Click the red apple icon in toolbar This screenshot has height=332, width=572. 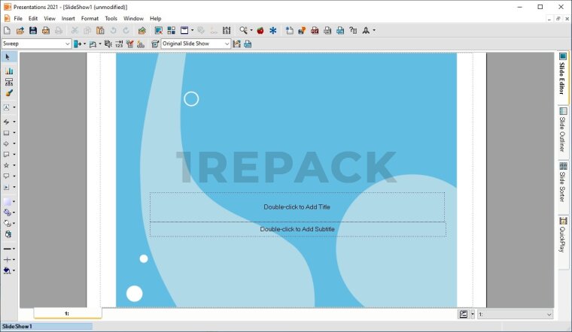pos(260,31)
